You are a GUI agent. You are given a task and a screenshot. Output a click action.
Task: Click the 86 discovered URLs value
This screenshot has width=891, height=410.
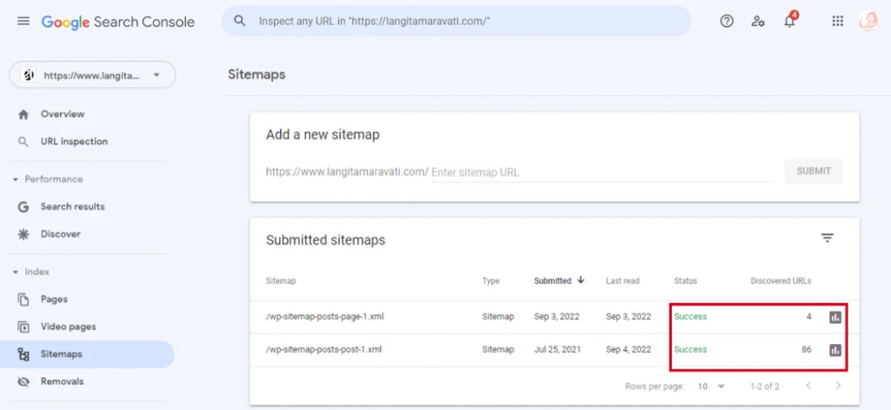(x=806, y=350)
